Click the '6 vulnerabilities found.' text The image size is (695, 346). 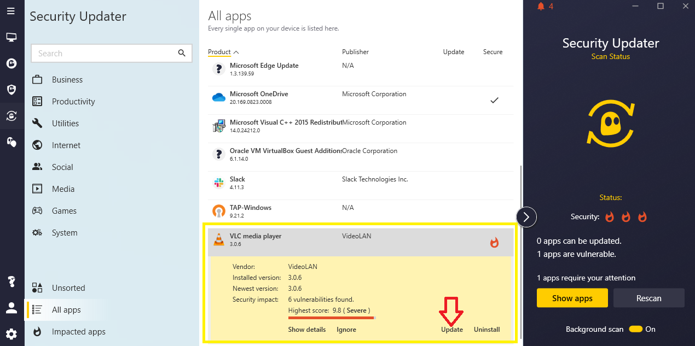321,299
